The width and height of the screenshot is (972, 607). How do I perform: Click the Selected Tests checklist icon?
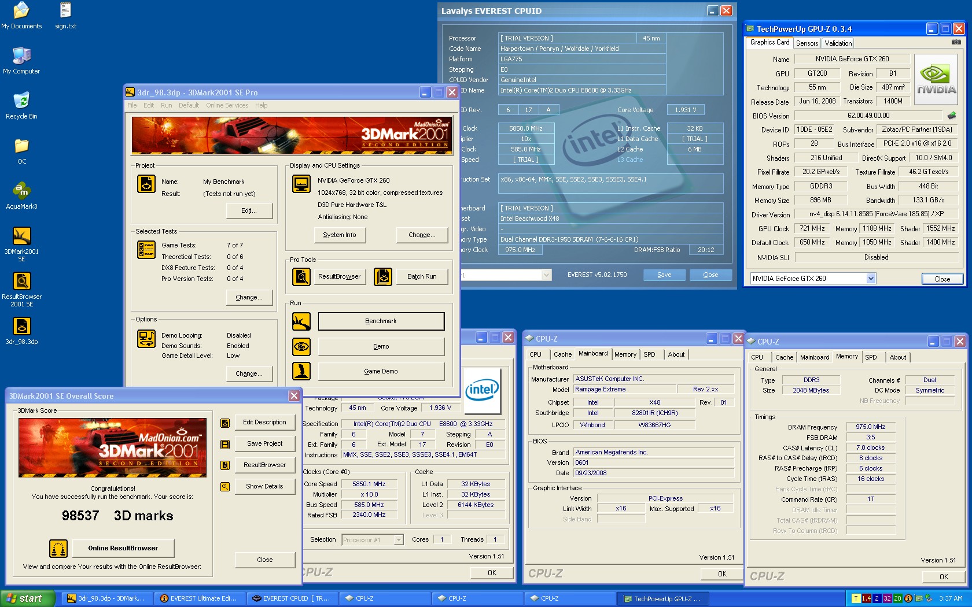tap(146, 250)
